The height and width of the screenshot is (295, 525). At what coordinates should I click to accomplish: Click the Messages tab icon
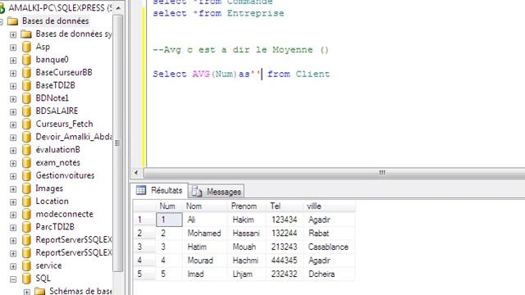tap(197, 191)
